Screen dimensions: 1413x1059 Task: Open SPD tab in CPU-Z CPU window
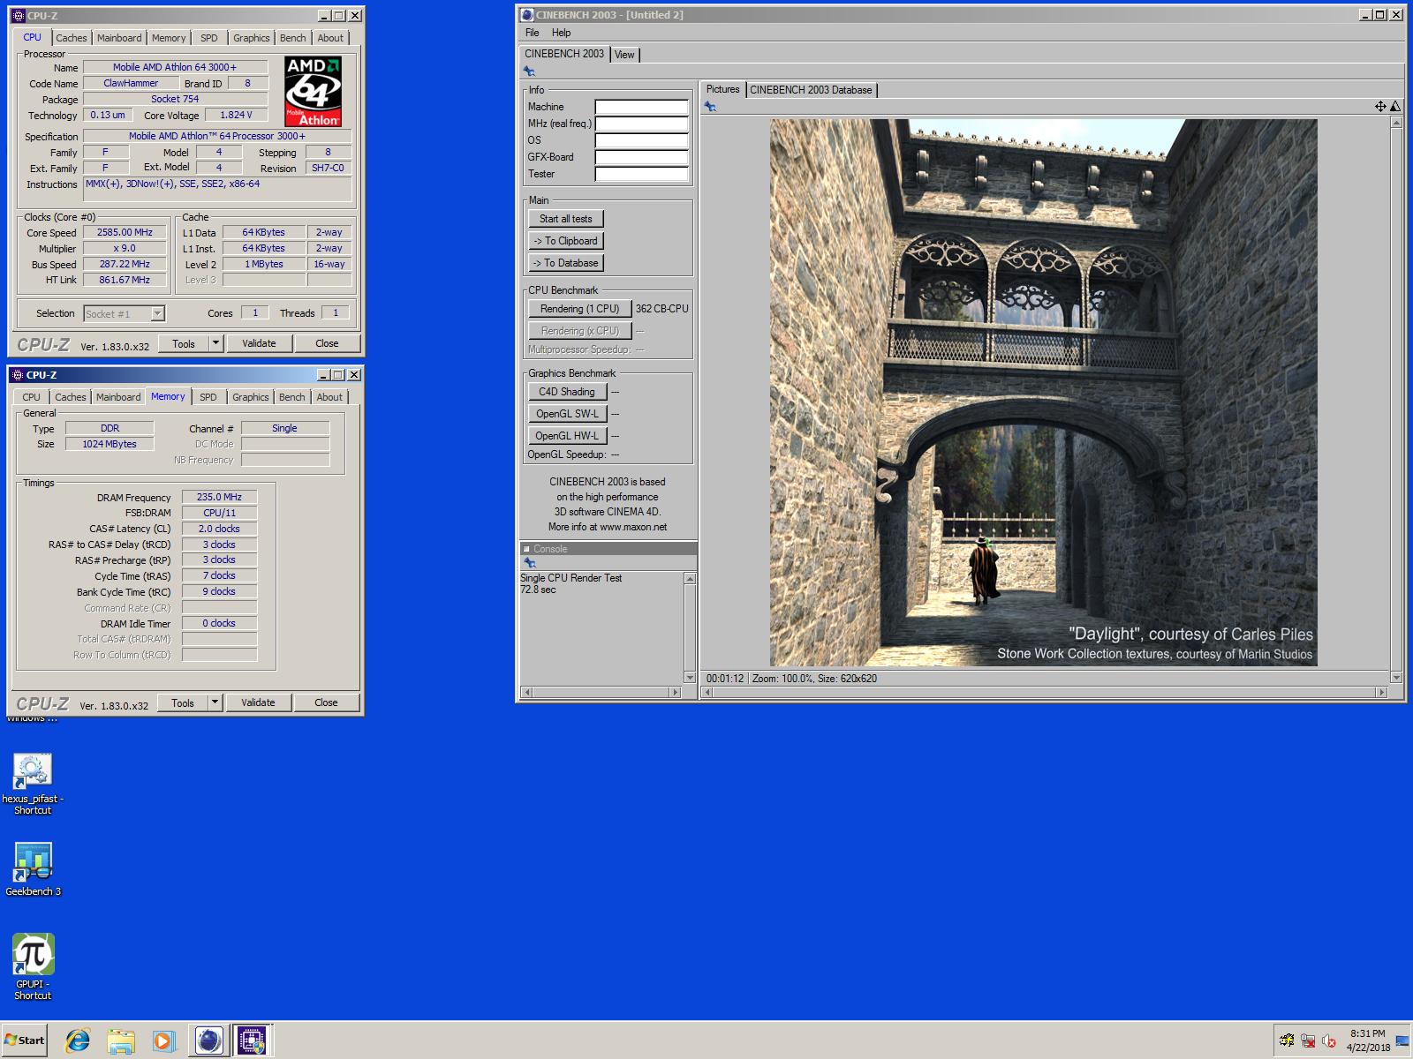208,38
